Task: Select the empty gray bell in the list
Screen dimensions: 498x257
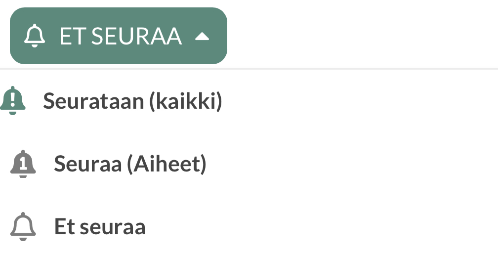Action: (23, 227)
